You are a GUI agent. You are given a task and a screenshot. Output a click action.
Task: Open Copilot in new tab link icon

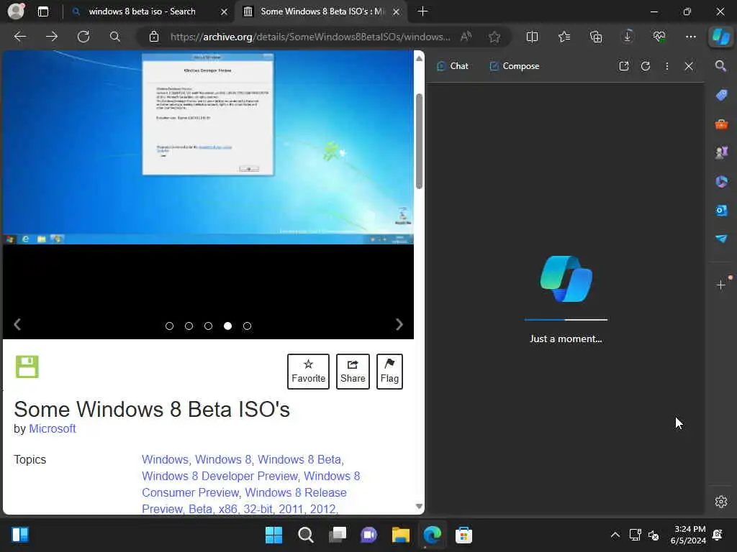[624, 66]
